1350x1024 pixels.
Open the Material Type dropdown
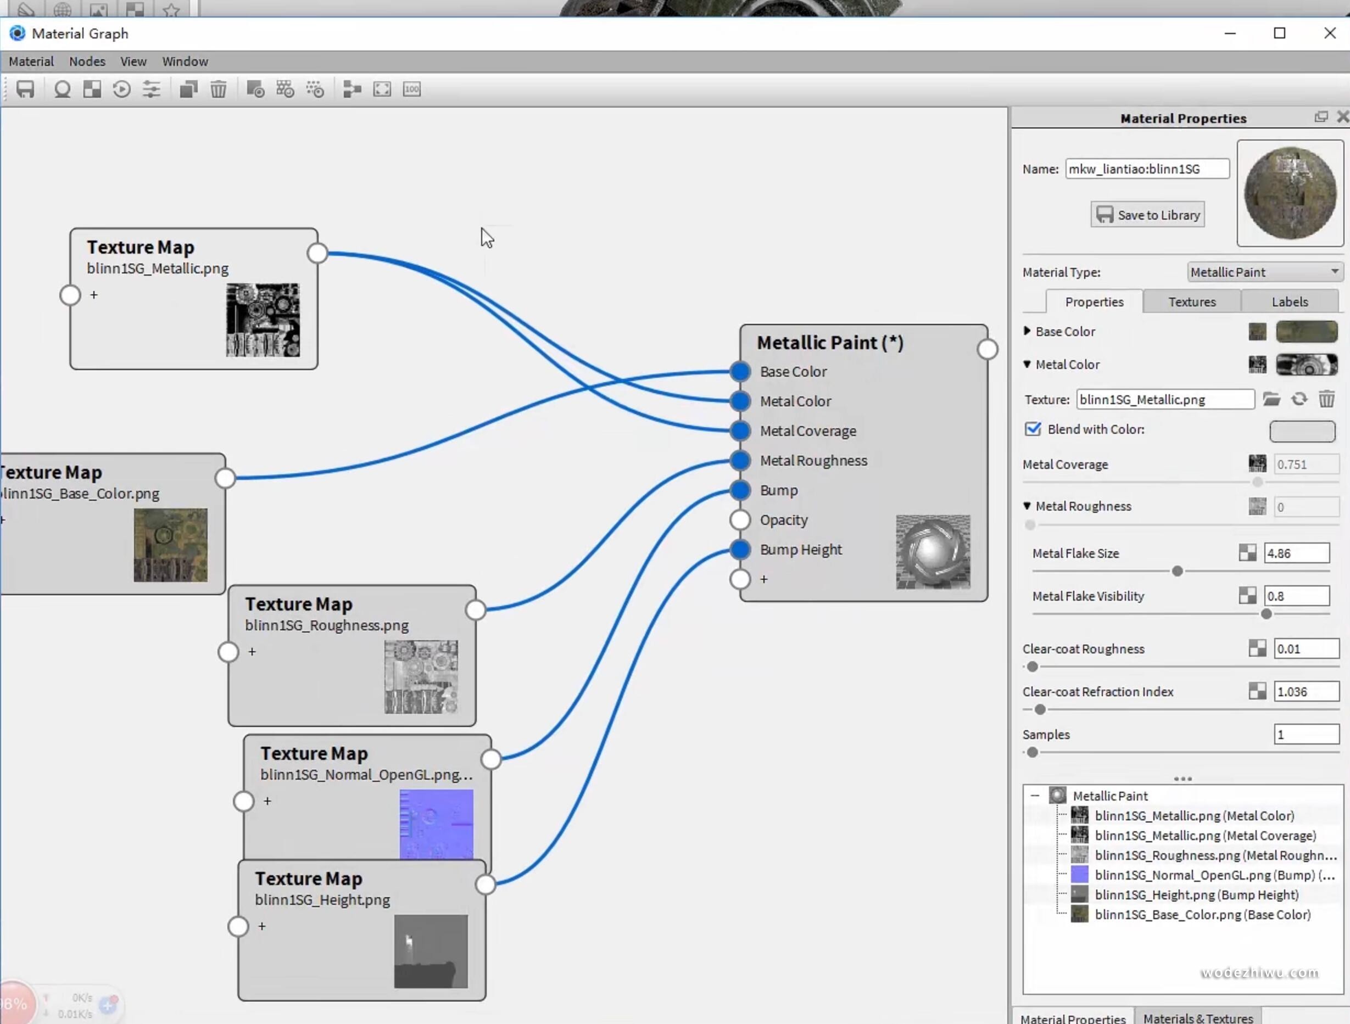point(1264,272)
